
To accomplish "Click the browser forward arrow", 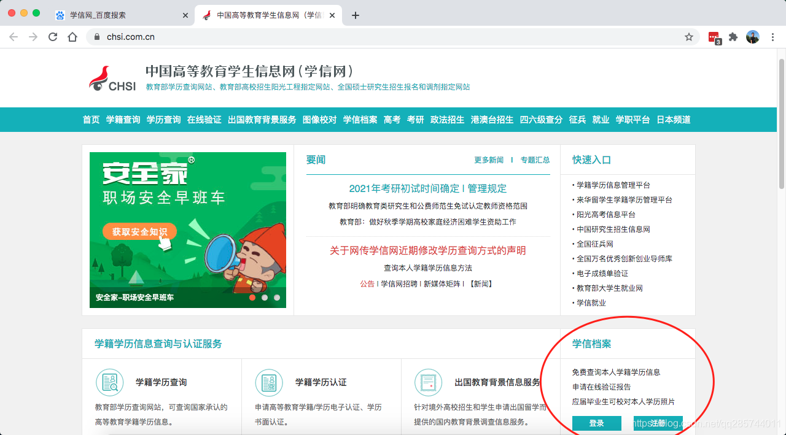I will pos(33,37).
